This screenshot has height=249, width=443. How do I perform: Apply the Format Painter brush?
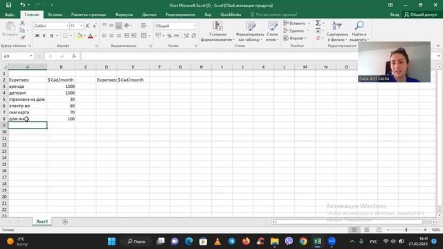pyautogui.click(x=22, y=37)
